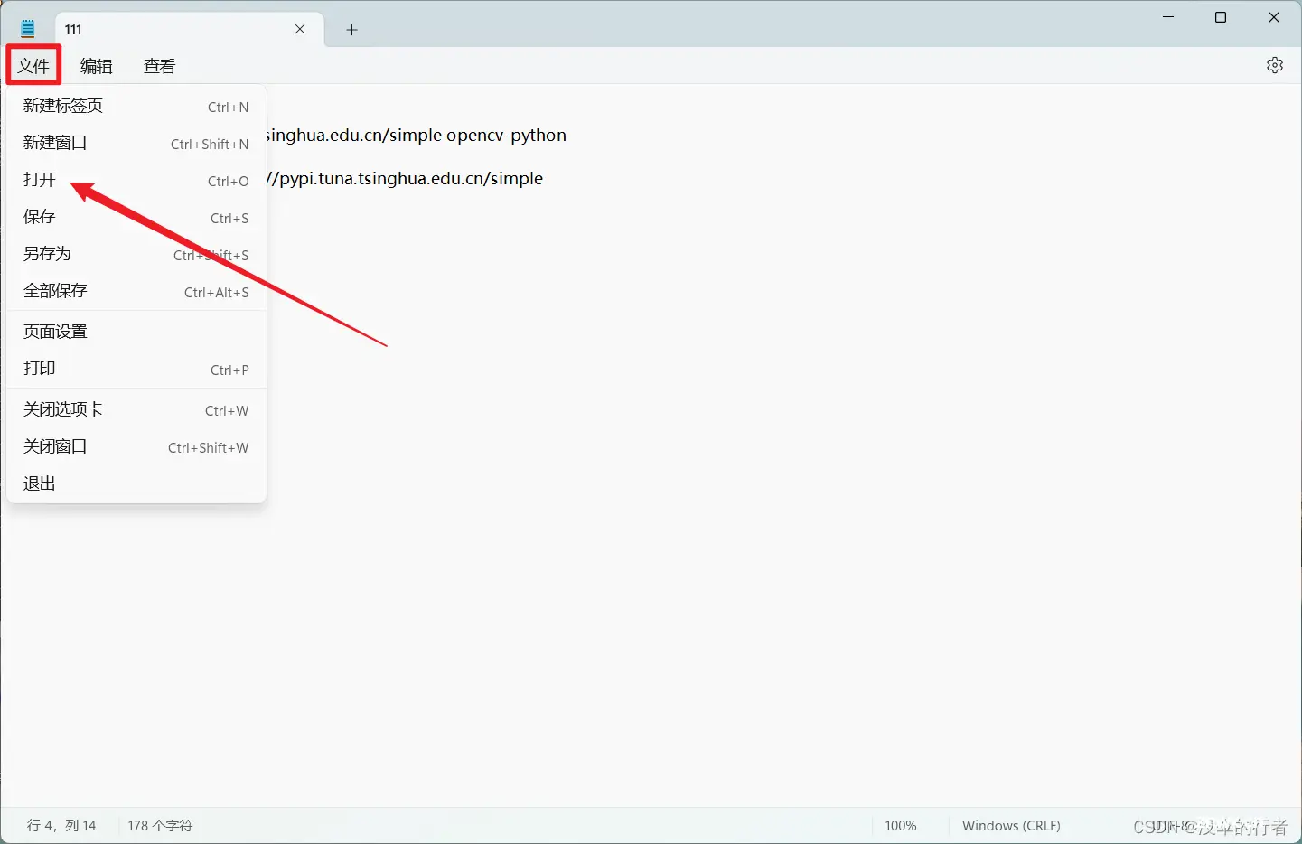Click the 100% zoom level in the status bar

pos(901,826)
